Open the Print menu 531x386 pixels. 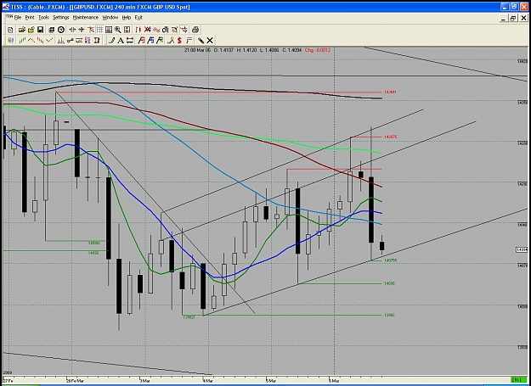click(30, 17)
